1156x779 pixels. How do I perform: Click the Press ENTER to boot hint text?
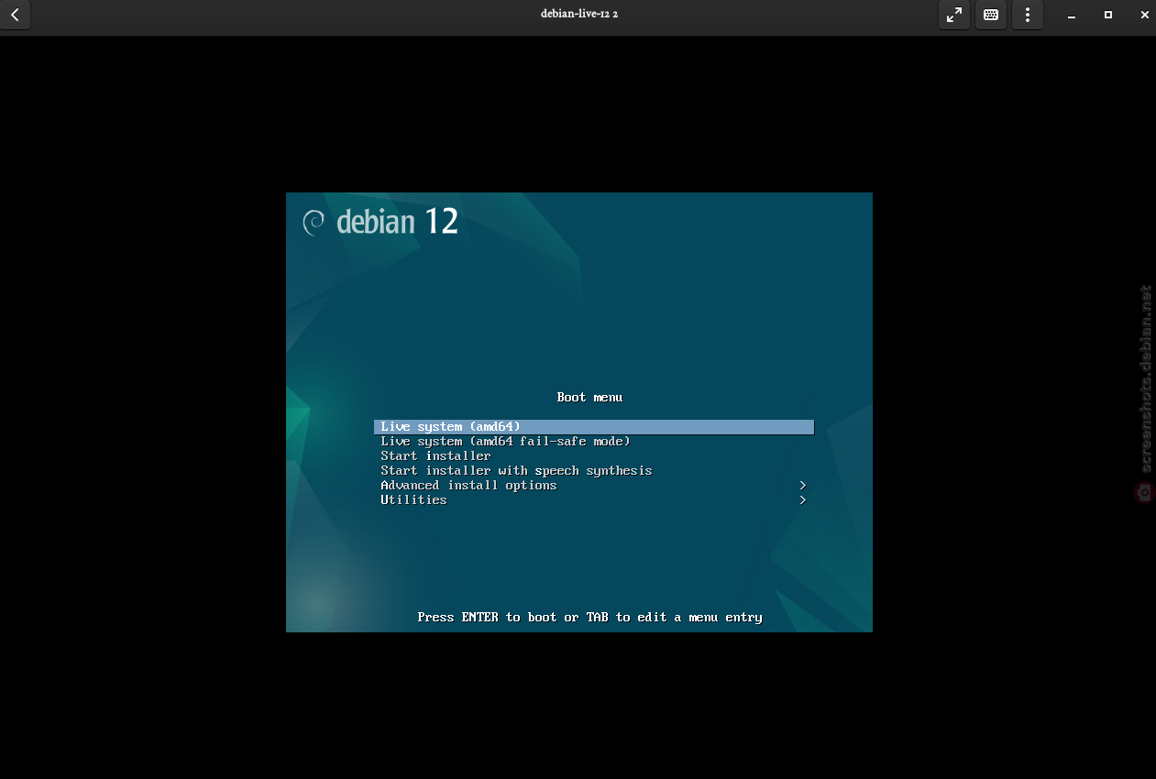pyautogui.click(x=589, y=618)
